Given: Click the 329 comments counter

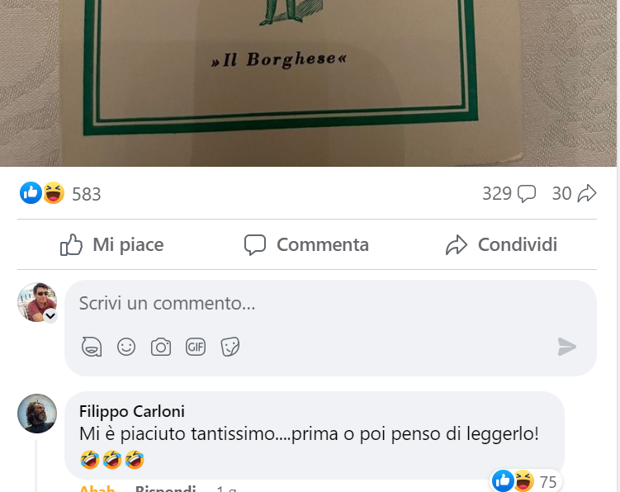Looking at the screenshot, I should (x=509, y=193).
